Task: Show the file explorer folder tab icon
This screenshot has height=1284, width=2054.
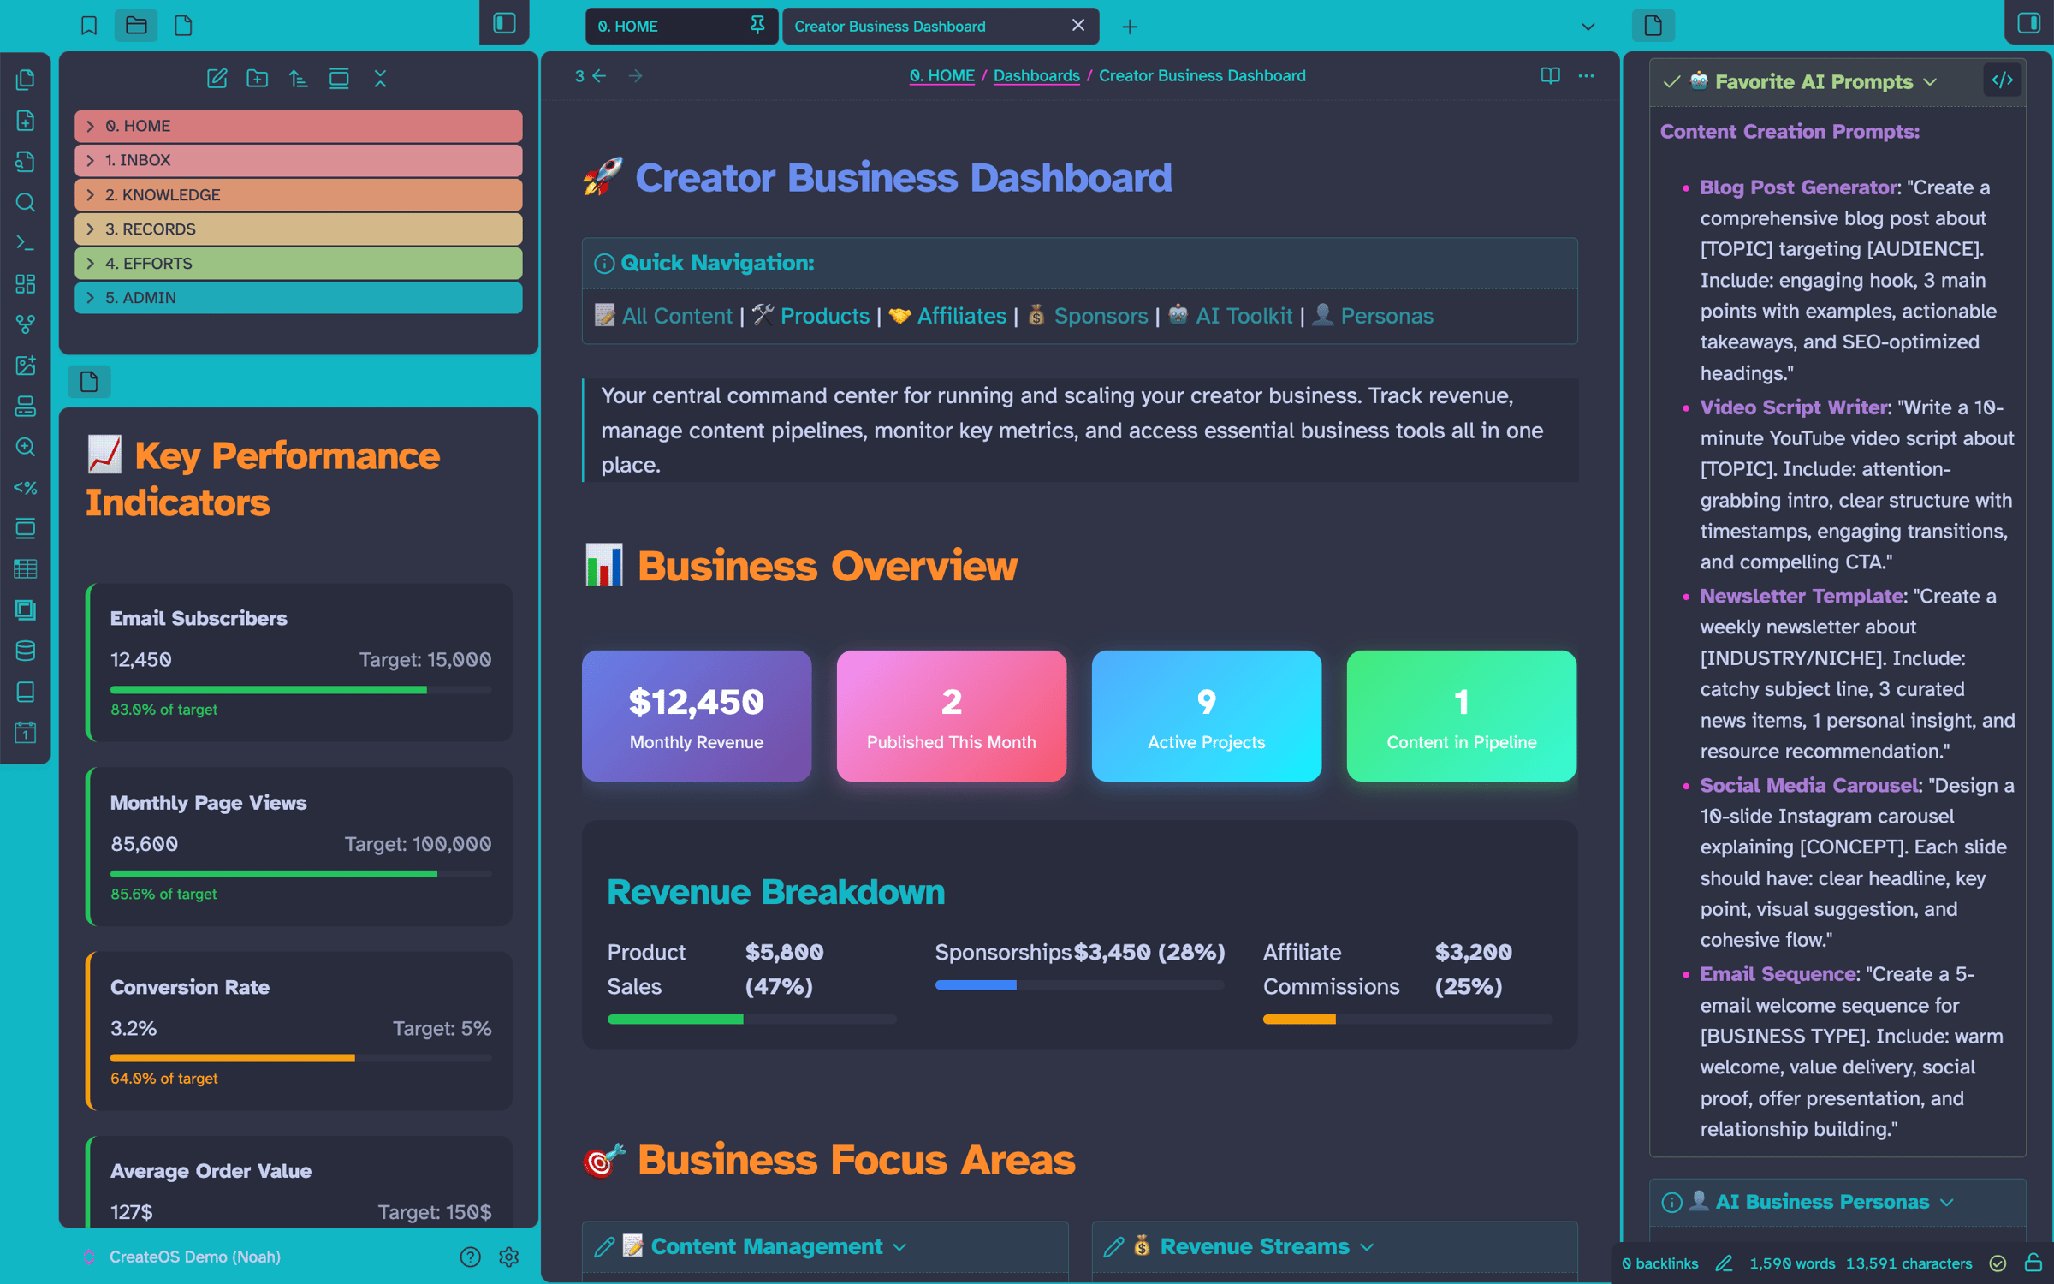Action: point(136,26)
